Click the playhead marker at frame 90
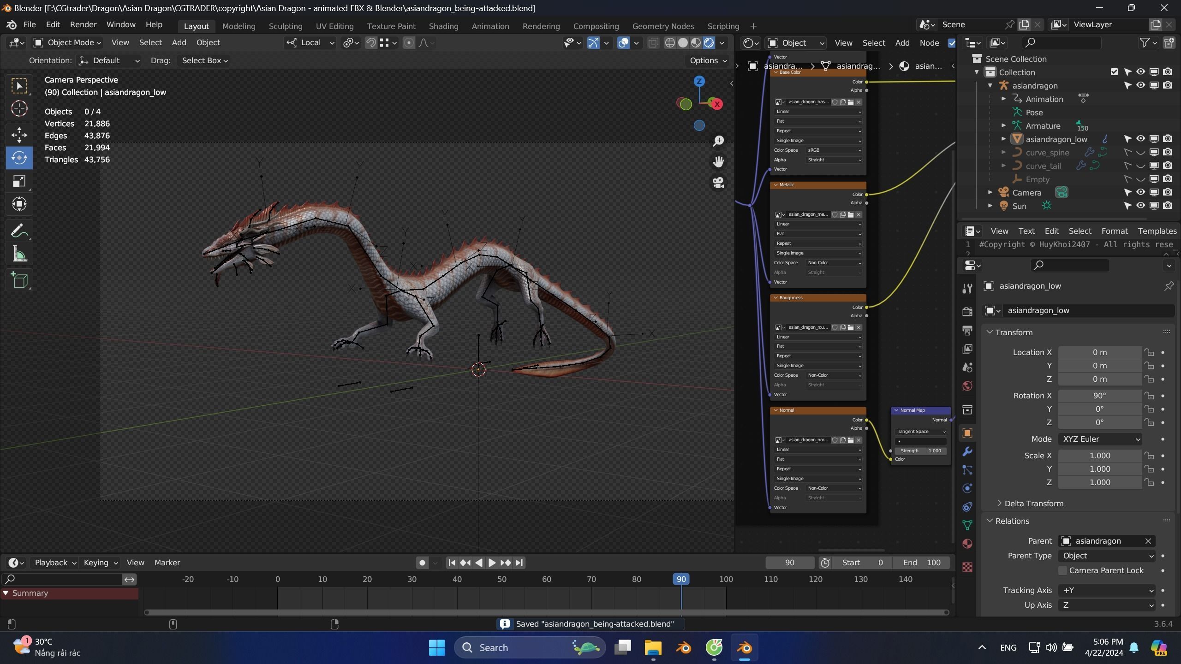 tap(681, 579)
